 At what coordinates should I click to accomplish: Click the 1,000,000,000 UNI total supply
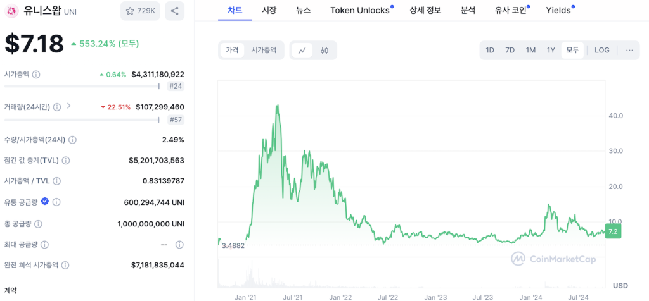coord(151,224)
